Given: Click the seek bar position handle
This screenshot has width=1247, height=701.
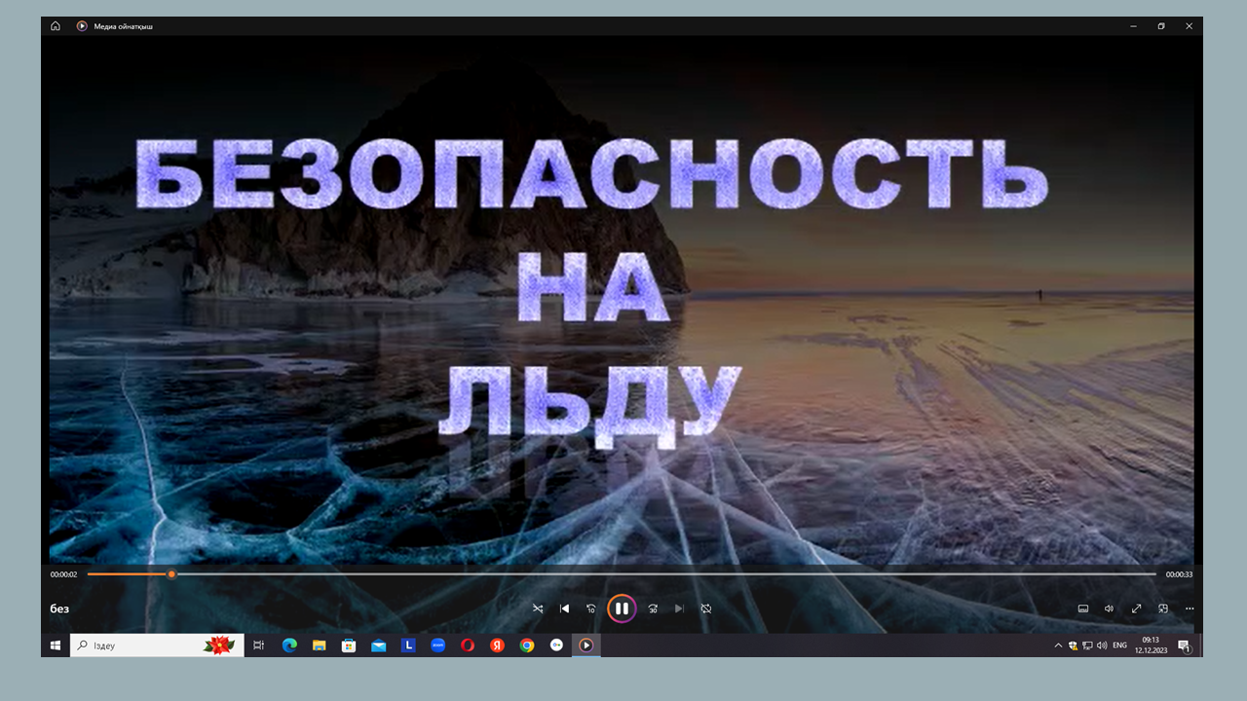Looking at the screenshot, I should (171, 574).
